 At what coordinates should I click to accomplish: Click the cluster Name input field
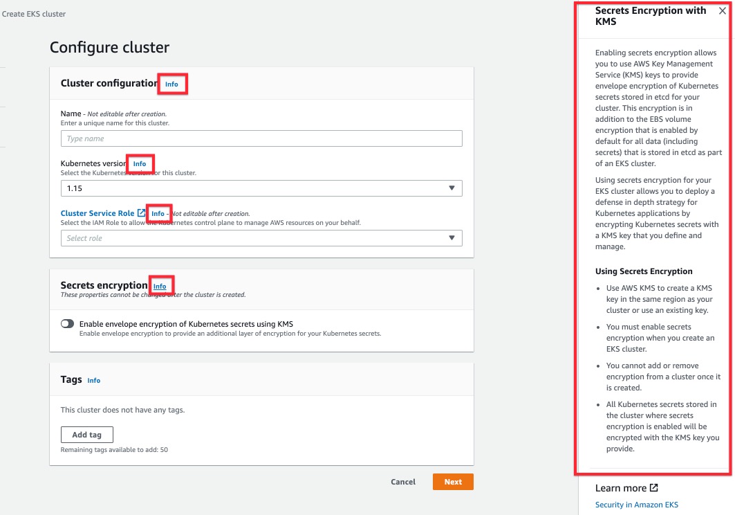[x=261, y=138]
